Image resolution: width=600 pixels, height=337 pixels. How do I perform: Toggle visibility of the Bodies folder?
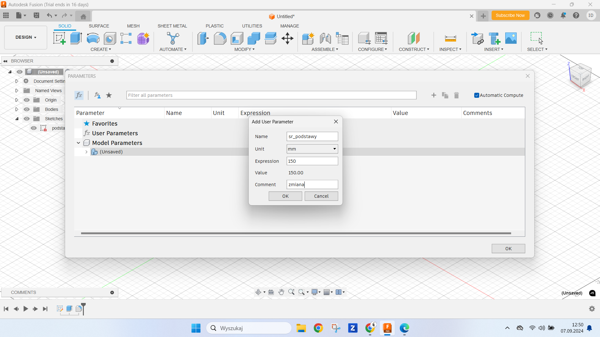tap(27, 109)
